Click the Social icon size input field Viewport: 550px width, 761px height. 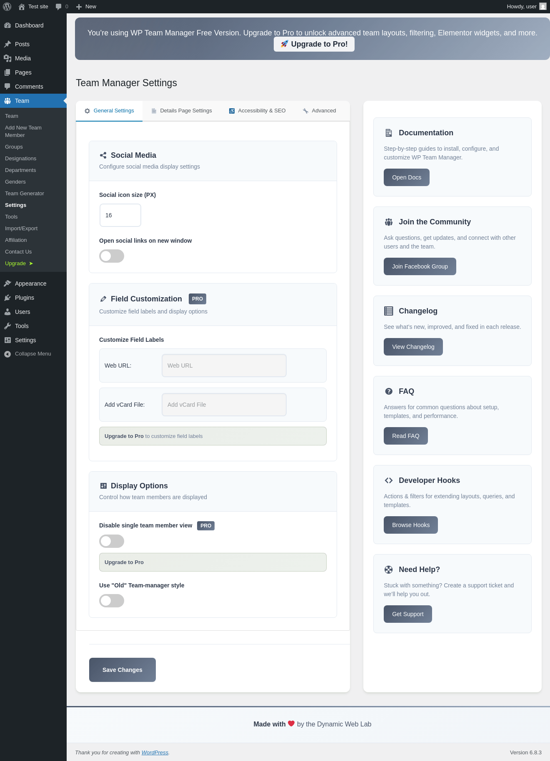pyautogui.click(x=120, y=215)
